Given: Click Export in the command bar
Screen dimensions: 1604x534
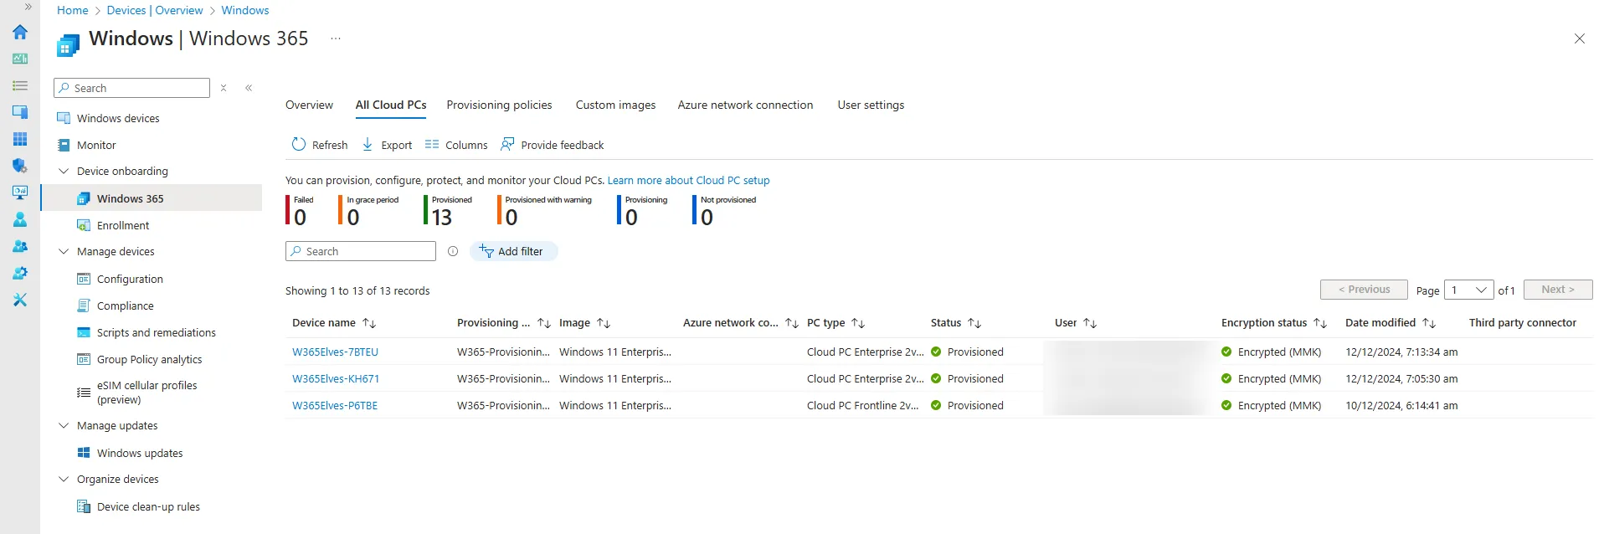Looking at the screenshot, I should (387, 145).
